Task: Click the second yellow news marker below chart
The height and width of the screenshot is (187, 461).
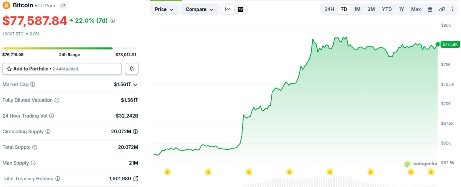Action: 208,172
